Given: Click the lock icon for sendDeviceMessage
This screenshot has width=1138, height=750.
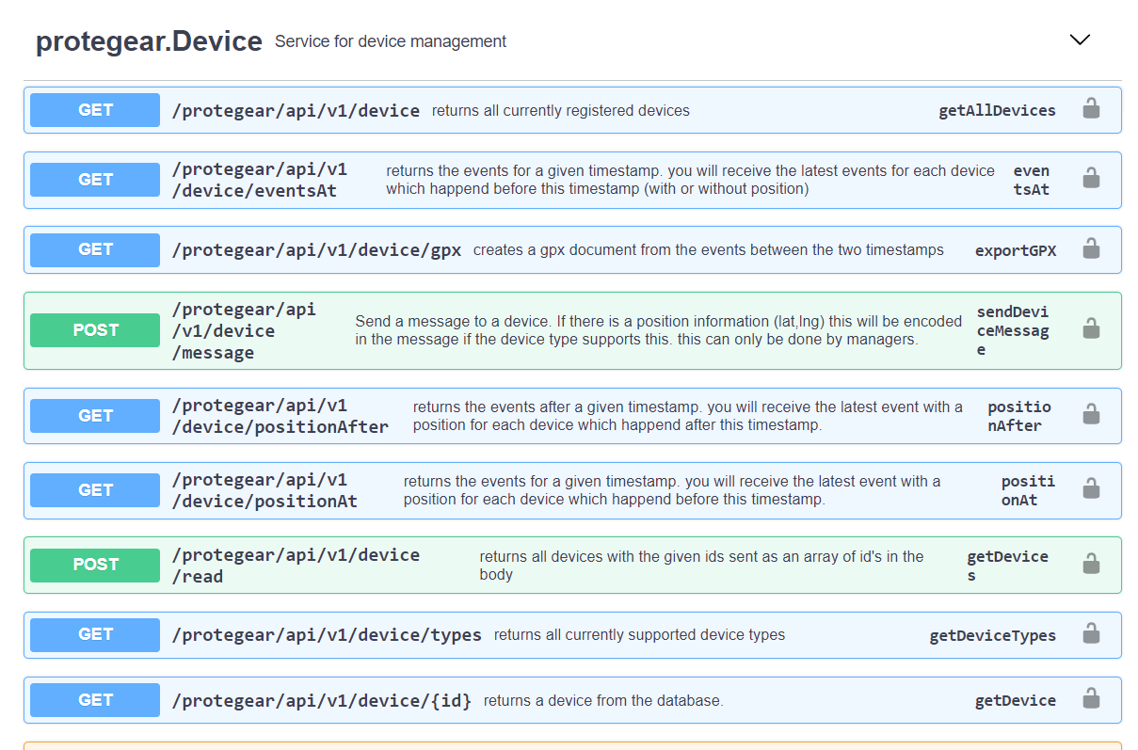Looking at the screenshot, I should (1091, 329).
